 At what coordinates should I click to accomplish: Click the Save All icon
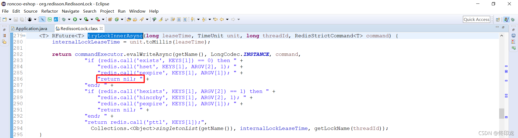(x=22, y=19)
